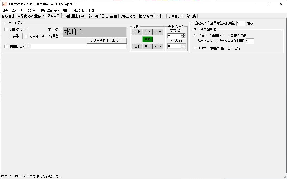Increase 左右边距 with up arrow
Viewport: 287px width, 179px height.
(x=183, y=35)
